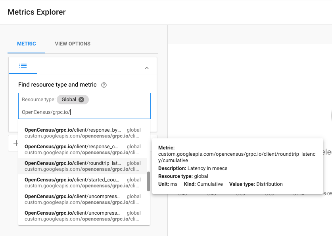Click the Metrics Explorer page title

point(36,12)
